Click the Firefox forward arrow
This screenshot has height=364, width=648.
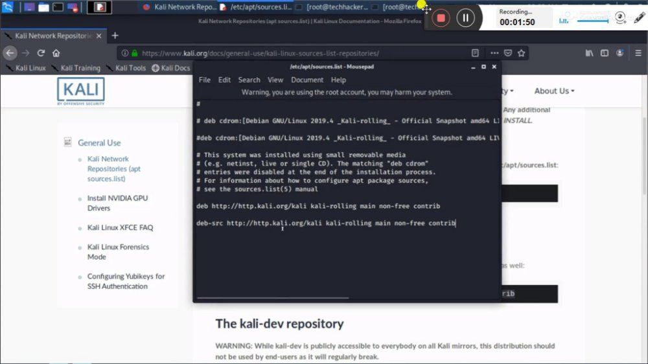click(26, 53)
